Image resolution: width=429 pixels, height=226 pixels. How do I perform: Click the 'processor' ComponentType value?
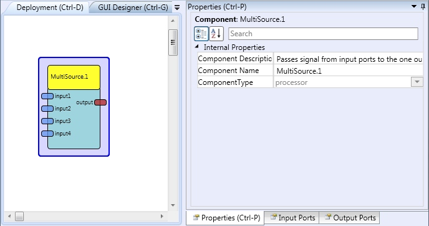tap(291, 82)
